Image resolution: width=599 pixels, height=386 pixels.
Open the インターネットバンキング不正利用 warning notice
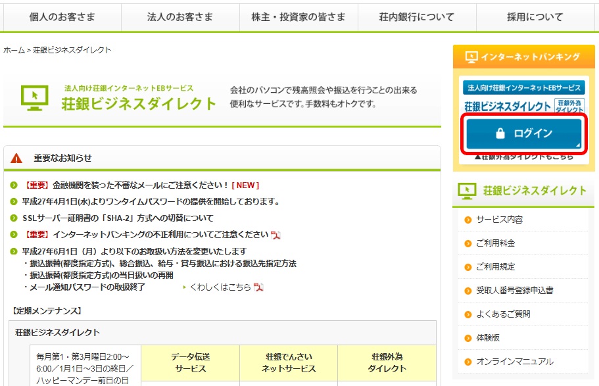tap(145, 235)
